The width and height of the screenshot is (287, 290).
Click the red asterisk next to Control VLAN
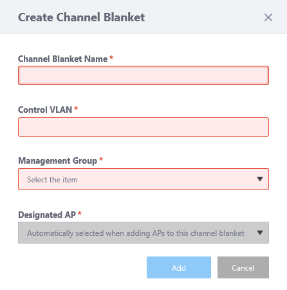coord(76,108)
